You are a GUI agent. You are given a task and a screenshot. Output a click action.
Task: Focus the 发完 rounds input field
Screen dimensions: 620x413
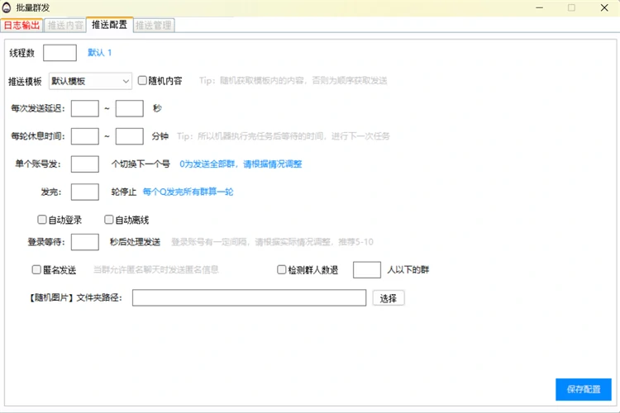85,192
